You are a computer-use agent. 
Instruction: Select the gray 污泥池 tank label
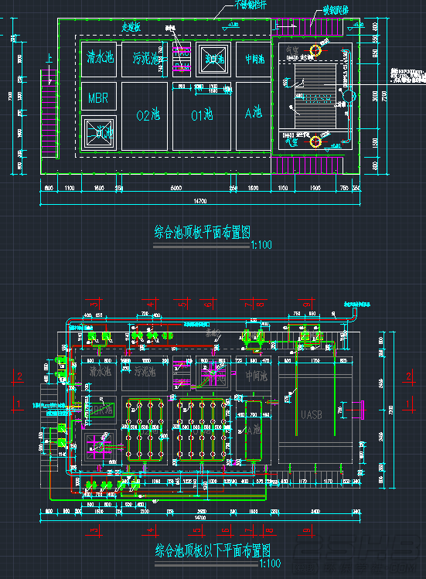tap(145, 372)
